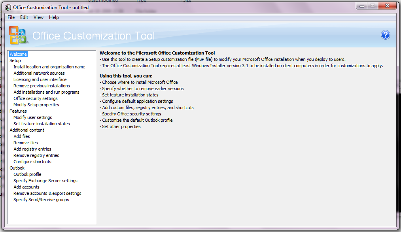Open Additional network sources page
This screenshot has height=232, width=401.
click(39, 73)
